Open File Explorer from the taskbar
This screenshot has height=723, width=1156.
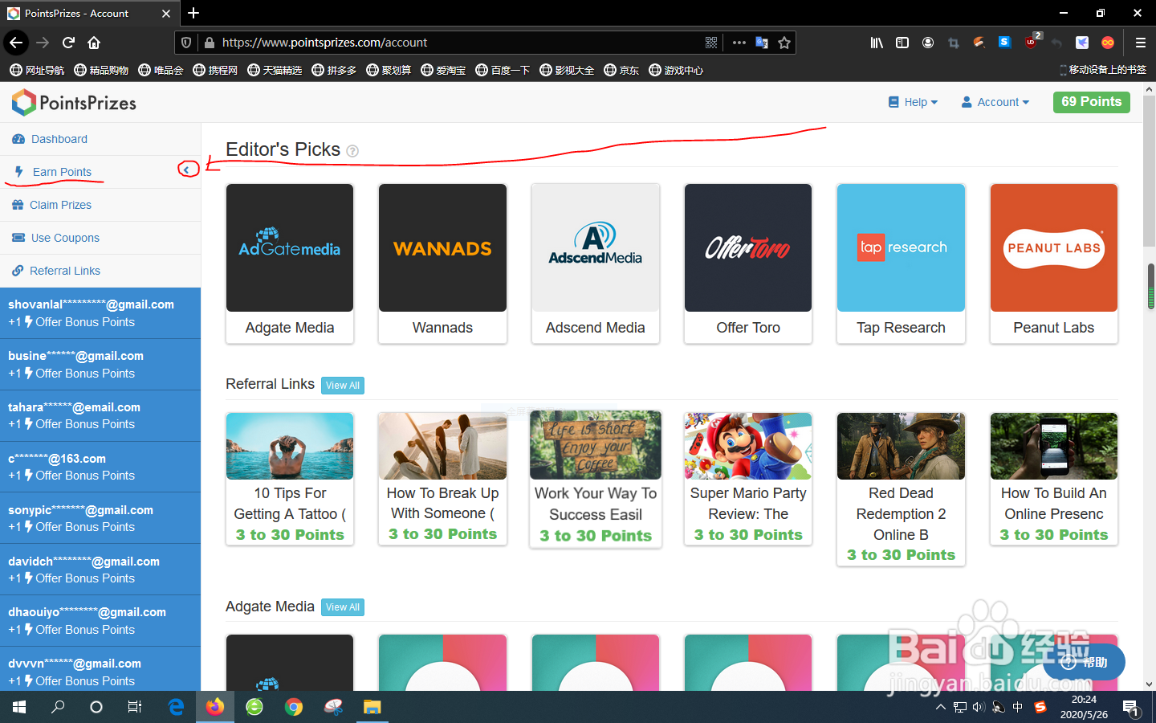coord(372,707)
